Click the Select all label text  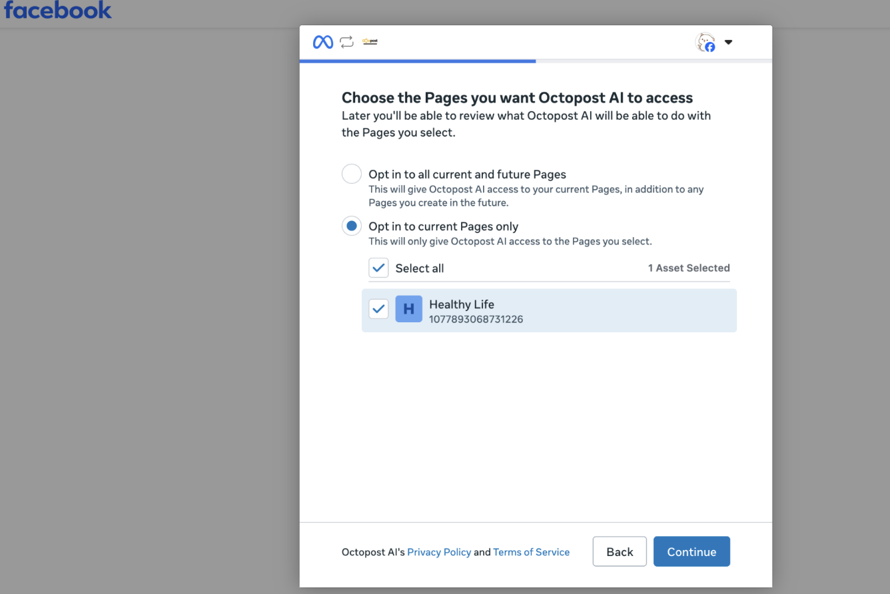click(x=420, y=268)
